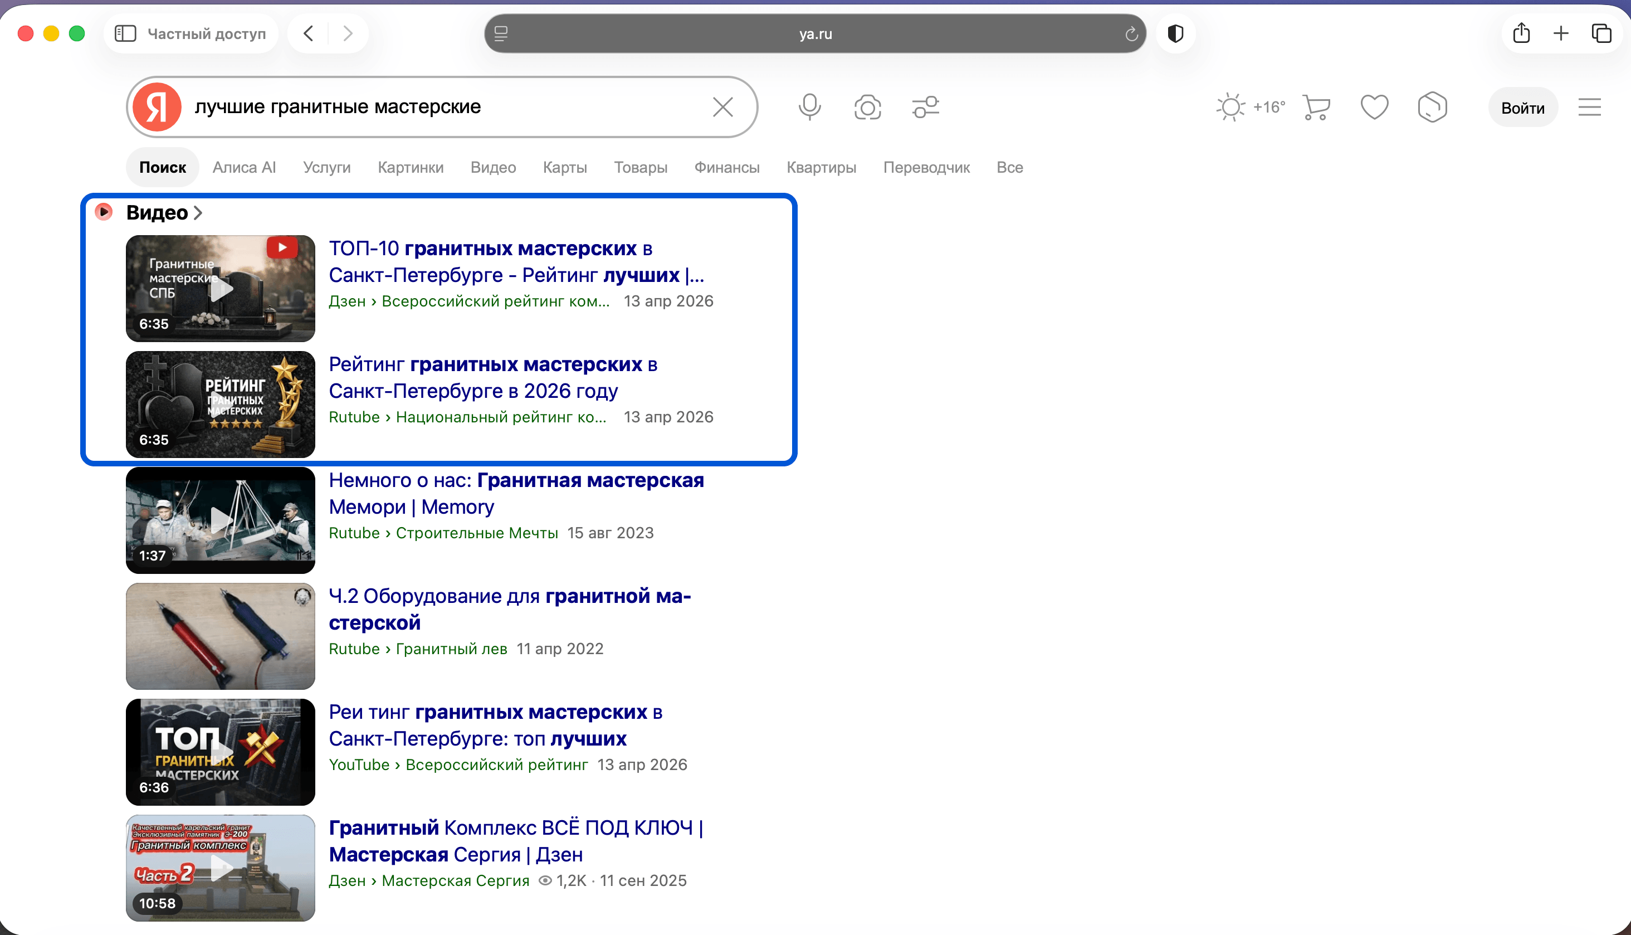This screenshot has width=1631, height=935.
Task: Play the 1:37 workshop video thumbnail
Action: tap(220, 520)
